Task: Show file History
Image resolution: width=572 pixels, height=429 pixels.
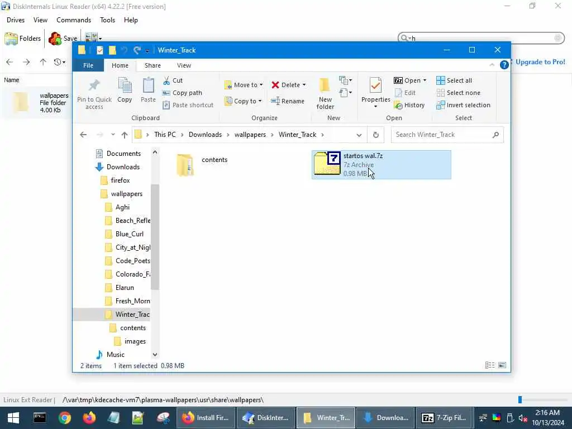Action: [409, 105]
